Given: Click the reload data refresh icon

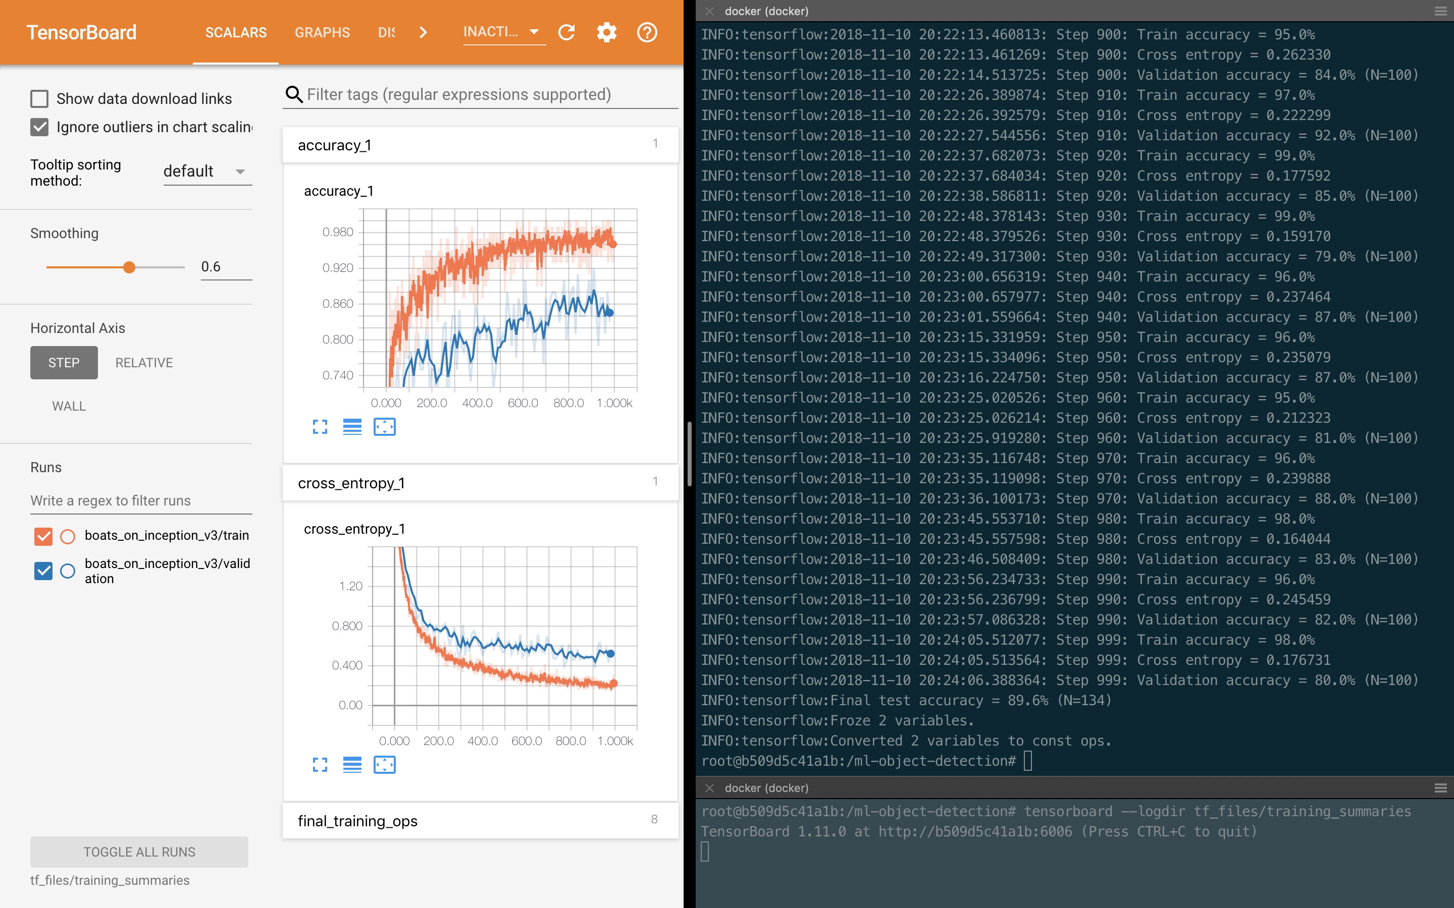Looking at the screenshot, I should [566, 32].
